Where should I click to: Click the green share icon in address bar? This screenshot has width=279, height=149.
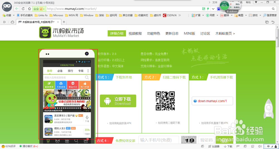coord(204,9)
